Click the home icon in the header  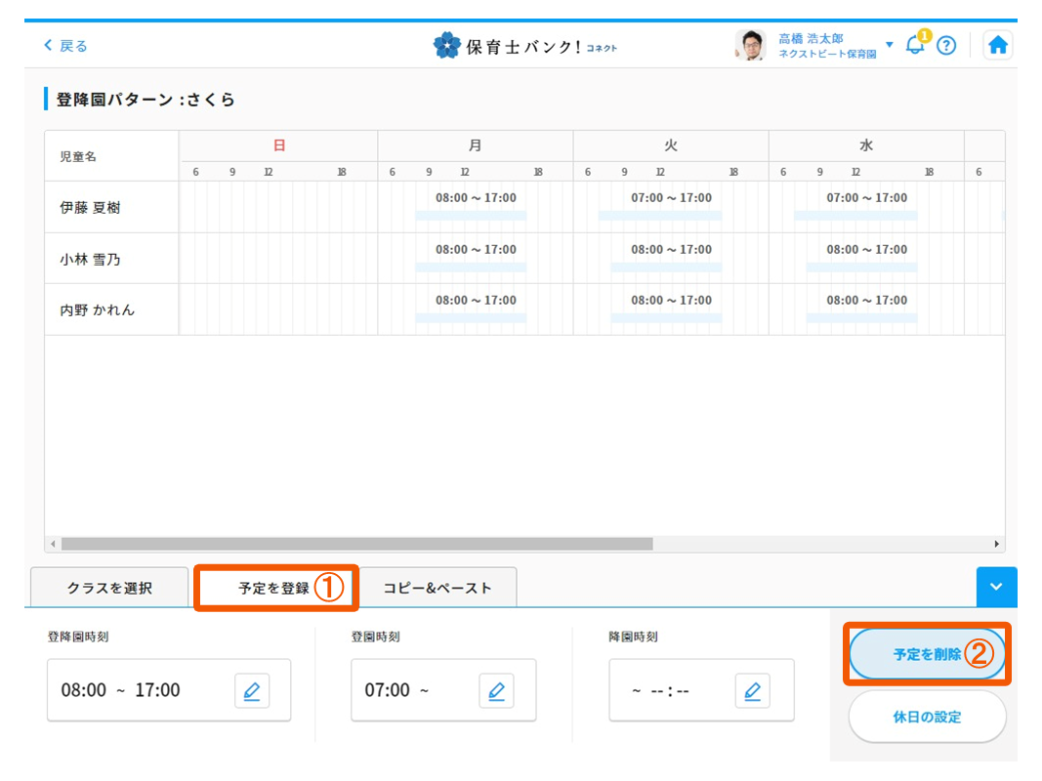point(998,44)
